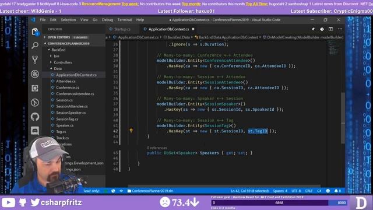This screenshot has width=373, height=210.
Task: Click the feedback smiley in status bar
Action: pos(328,191)
